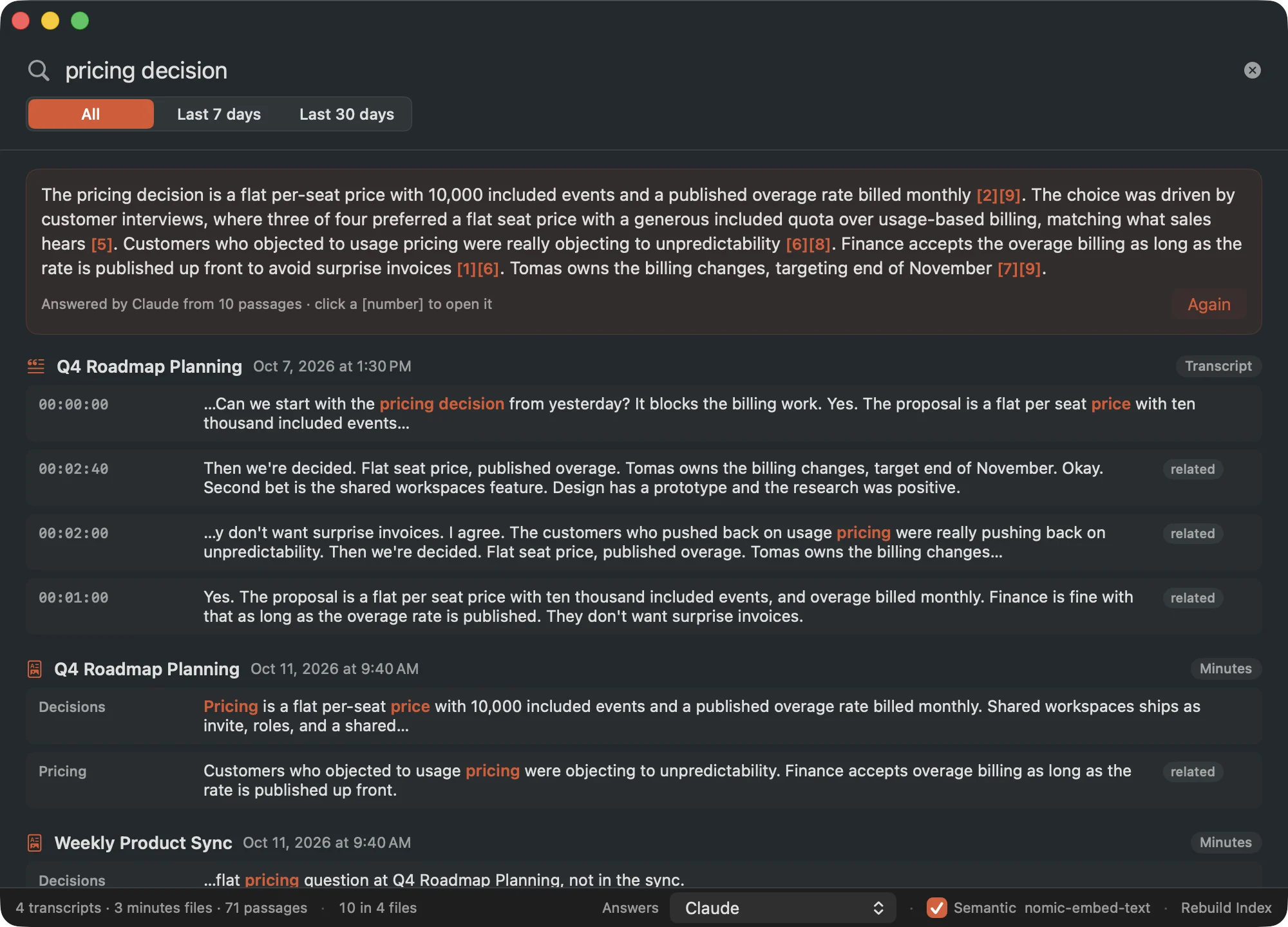Select the All time filter

91,114
